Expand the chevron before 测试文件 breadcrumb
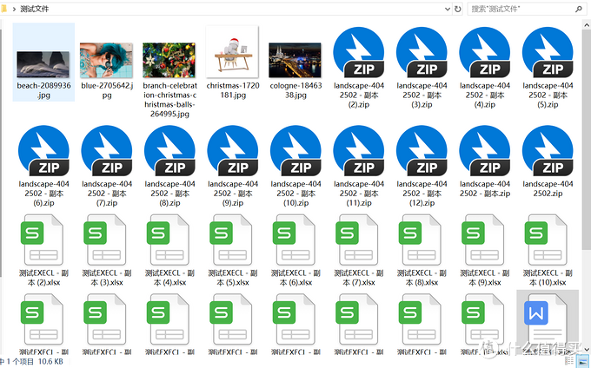 click(14, 9)
